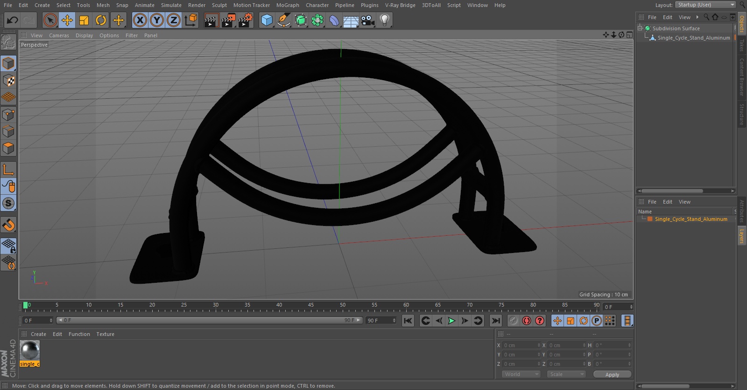Open the green array modeling objects
The image size is (747, 390).
tap(317, 20)
